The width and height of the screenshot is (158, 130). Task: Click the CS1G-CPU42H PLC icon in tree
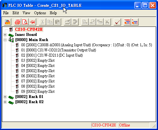pos(11,29)
